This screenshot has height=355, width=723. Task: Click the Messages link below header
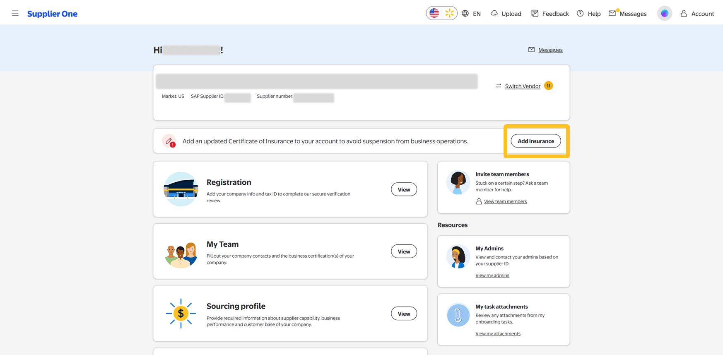pyautogui.click(x=550, y=50)
